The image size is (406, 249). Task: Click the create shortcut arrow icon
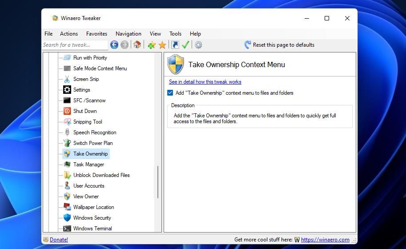[x=175, y=45]
